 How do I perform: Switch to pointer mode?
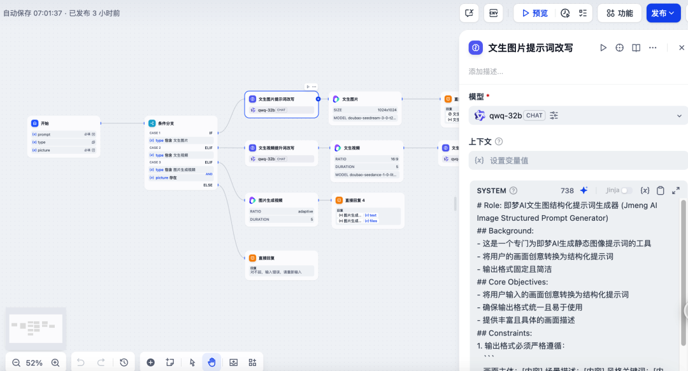[x=192, y=362]
